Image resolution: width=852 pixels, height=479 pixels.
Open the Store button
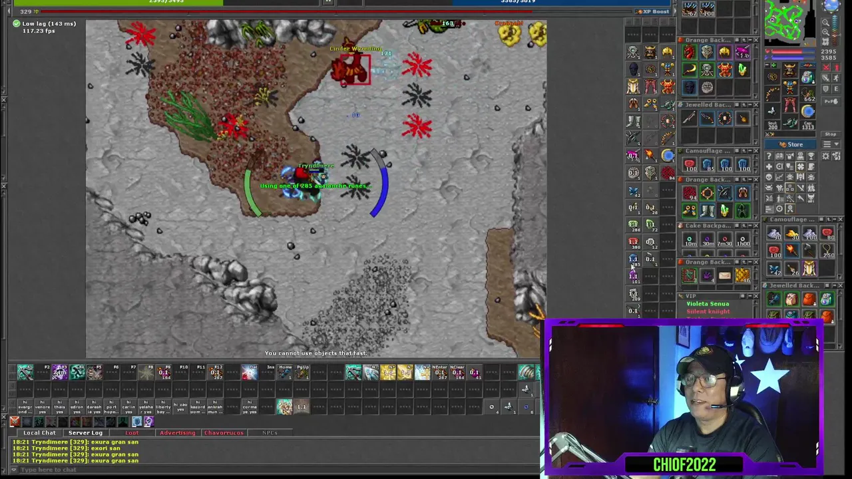(x=790, y=144)
